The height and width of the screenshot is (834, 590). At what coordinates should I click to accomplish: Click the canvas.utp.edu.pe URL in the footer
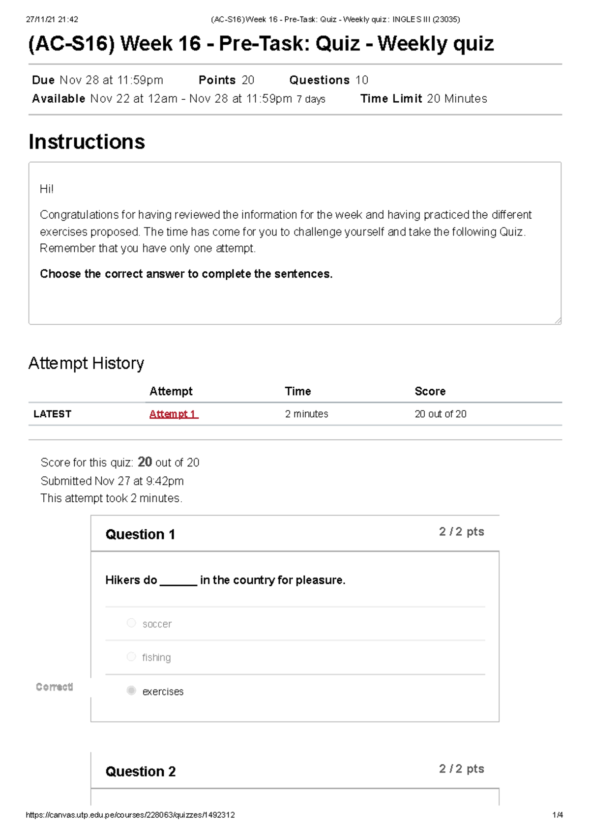pos(130,815)
